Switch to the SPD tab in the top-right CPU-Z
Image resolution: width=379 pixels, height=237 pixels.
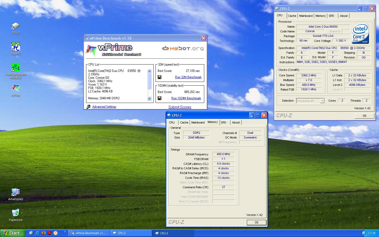pos(332,16)
